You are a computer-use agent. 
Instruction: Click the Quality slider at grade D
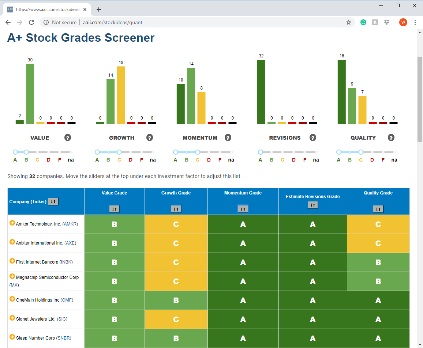(372, 152)
